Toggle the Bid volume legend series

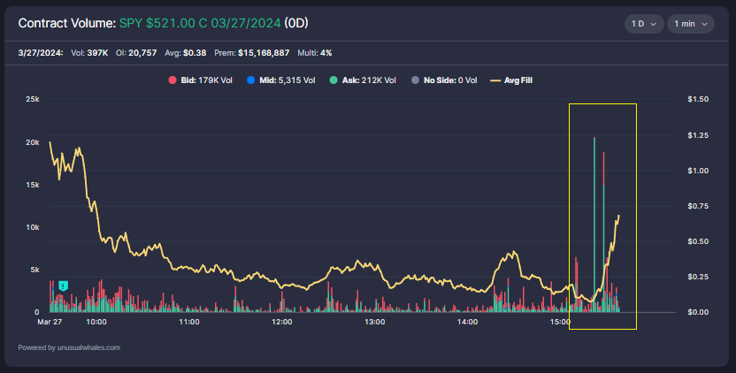[201, 80]
